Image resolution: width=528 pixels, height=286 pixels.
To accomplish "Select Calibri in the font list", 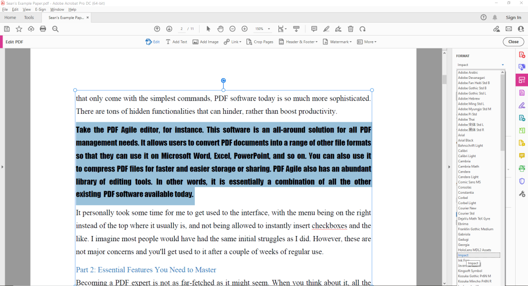I will (x=463, y=151).
